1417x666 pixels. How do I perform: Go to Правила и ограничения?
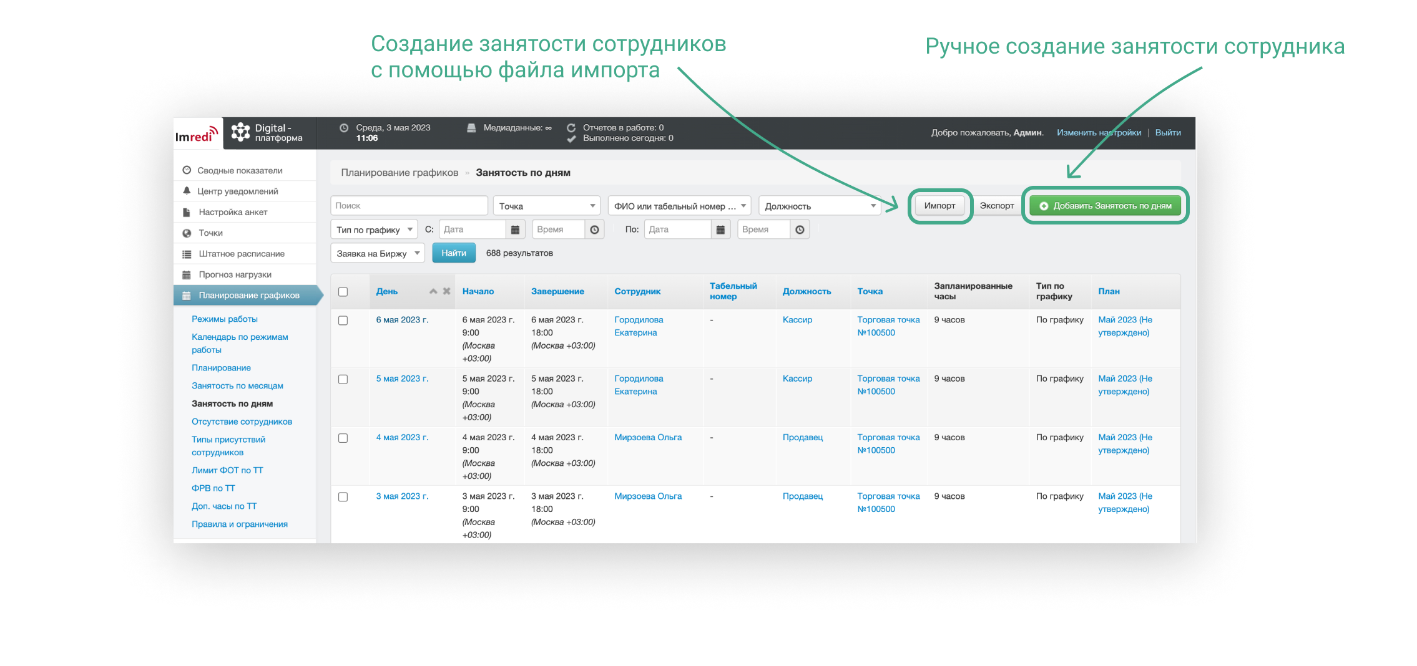tap(240, 524)
